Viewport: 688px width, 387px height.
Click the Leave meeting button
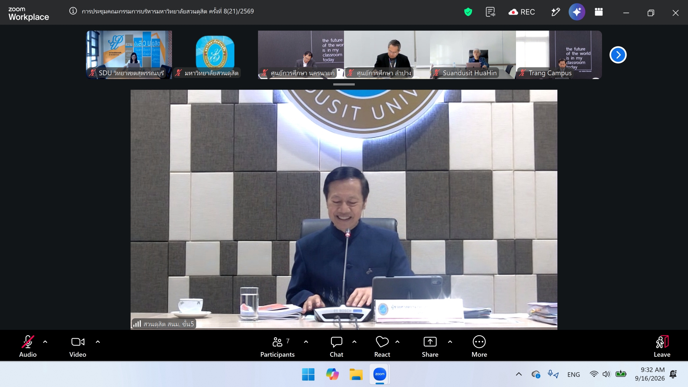tap(662, 346)
